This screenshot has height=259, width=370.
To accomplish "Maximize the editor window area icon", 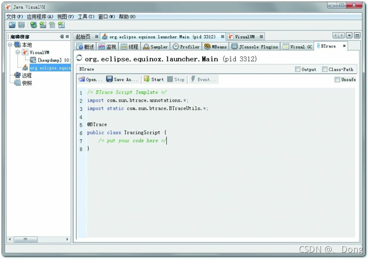I will [x=357, y=36].
